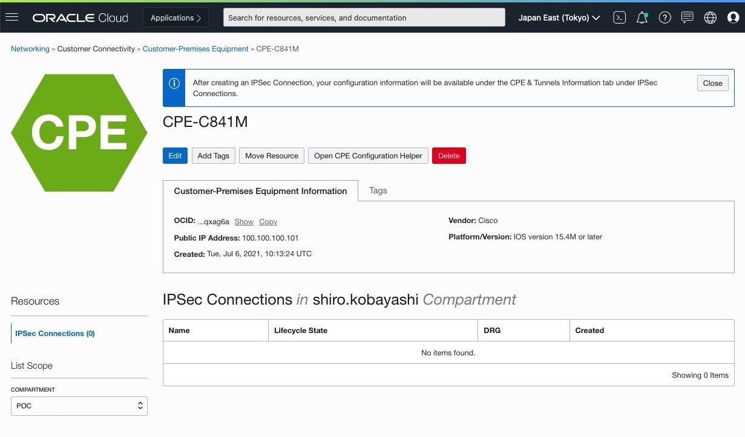Open the language globe icon
The height and width of the screenshot is (437, 745).
click(x=711, y=18)
